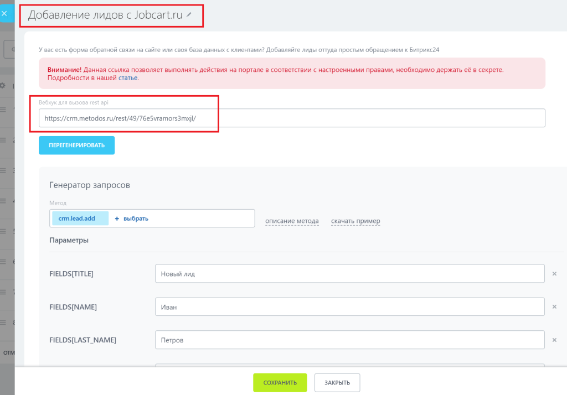This screenshot has width=567, height=395.
Task: Click the FIELDS[LAST_NAME] value field
Action: pyautogui.click(x=350, y=340)
